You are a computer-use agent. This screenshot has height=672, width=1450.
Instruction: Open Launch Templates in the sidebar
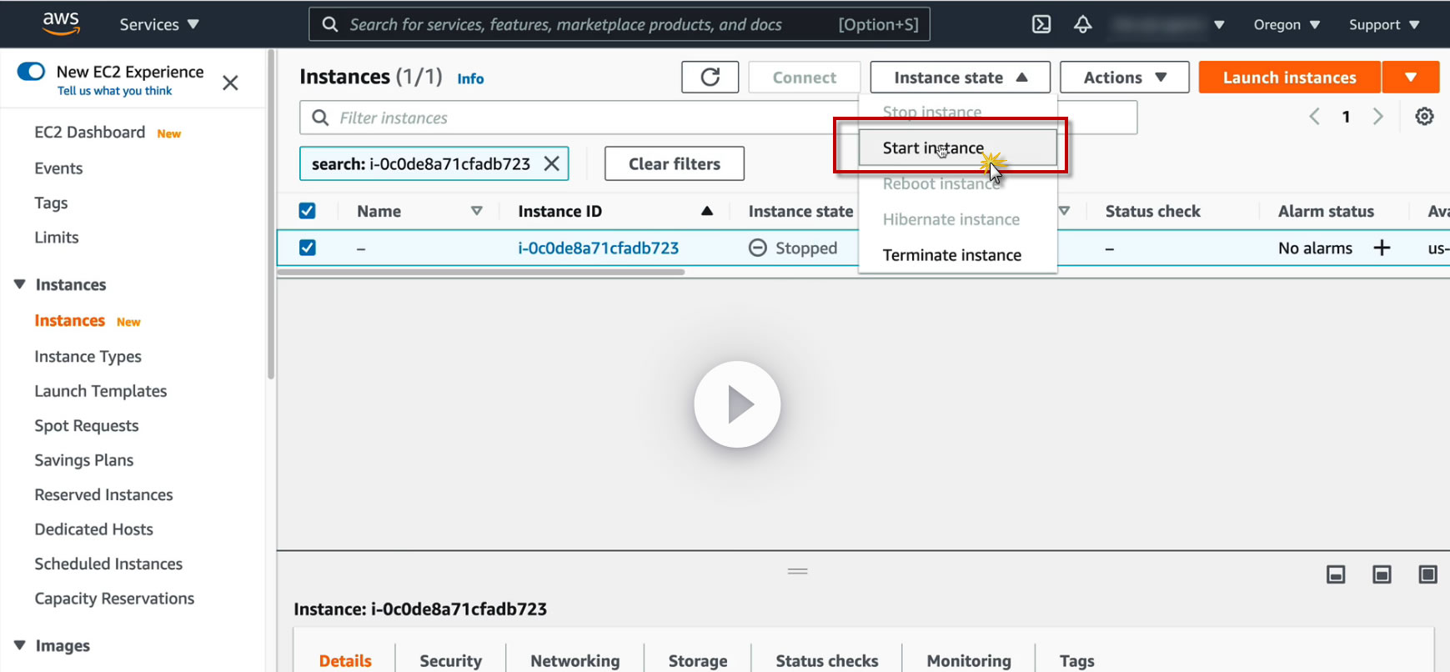[x=100, y=391]
